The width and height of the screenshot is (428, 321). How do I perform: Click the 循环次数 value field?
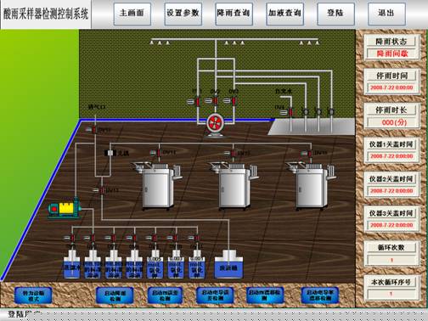pyautogui.click(x=391, y=260)
